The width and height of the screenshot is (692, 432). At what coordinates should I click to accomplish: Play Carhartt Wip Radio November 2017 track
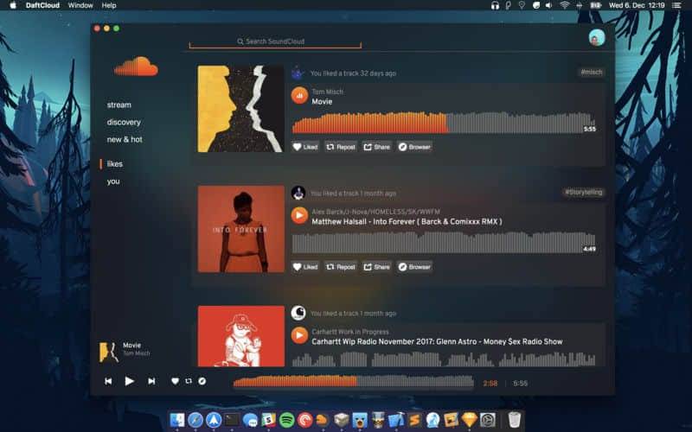point(299,335)
